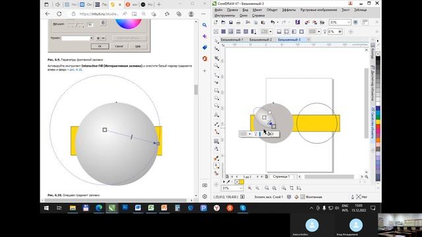
Task: Open the Правка menu
Action: point(232,10)
